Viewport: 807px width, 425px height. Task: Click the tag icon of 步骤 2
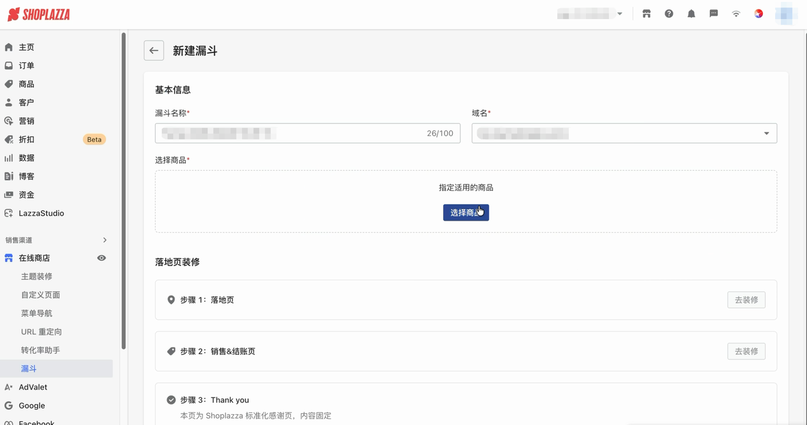click(171, 351)
